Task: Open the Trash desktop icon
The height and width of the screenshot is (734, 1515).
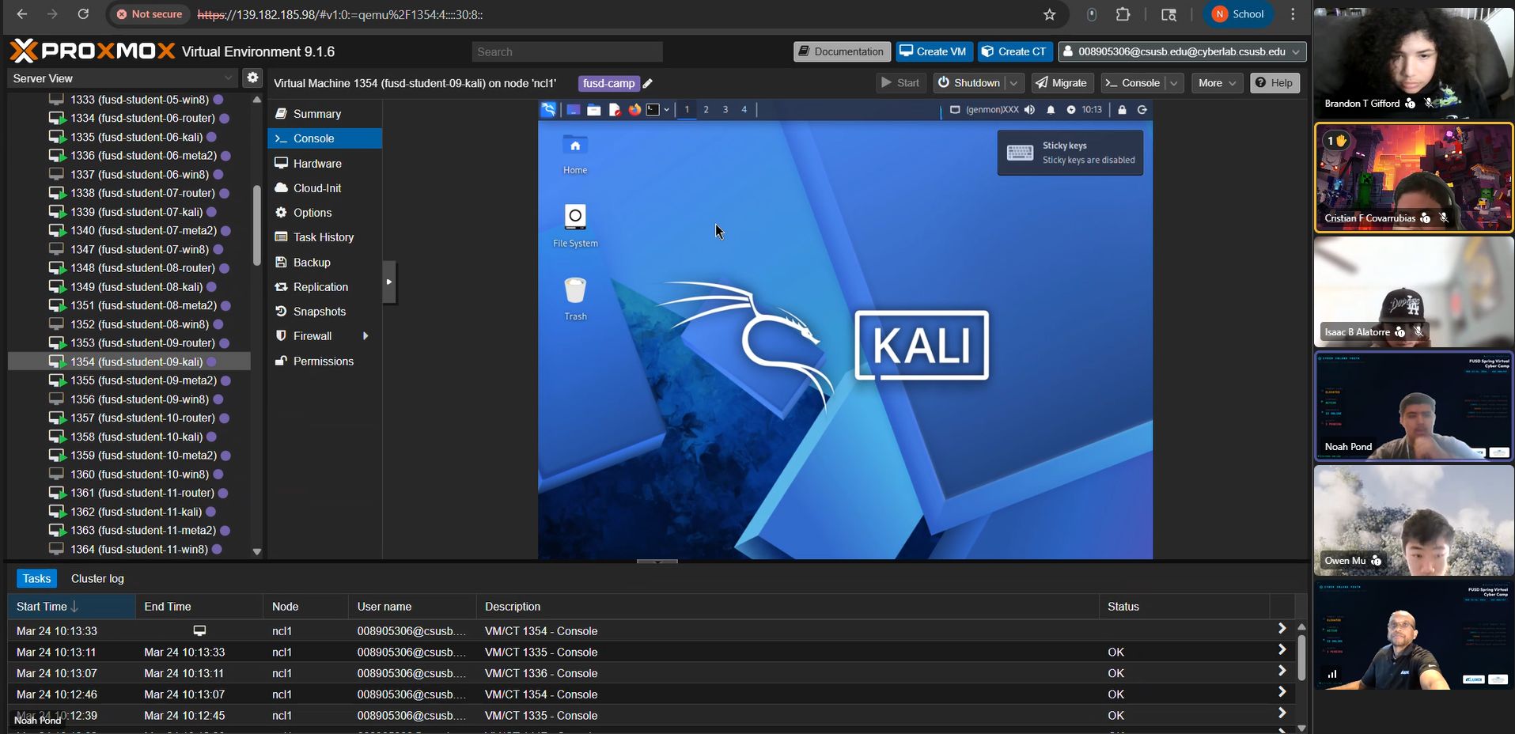Action: click(x=575, y=298)
